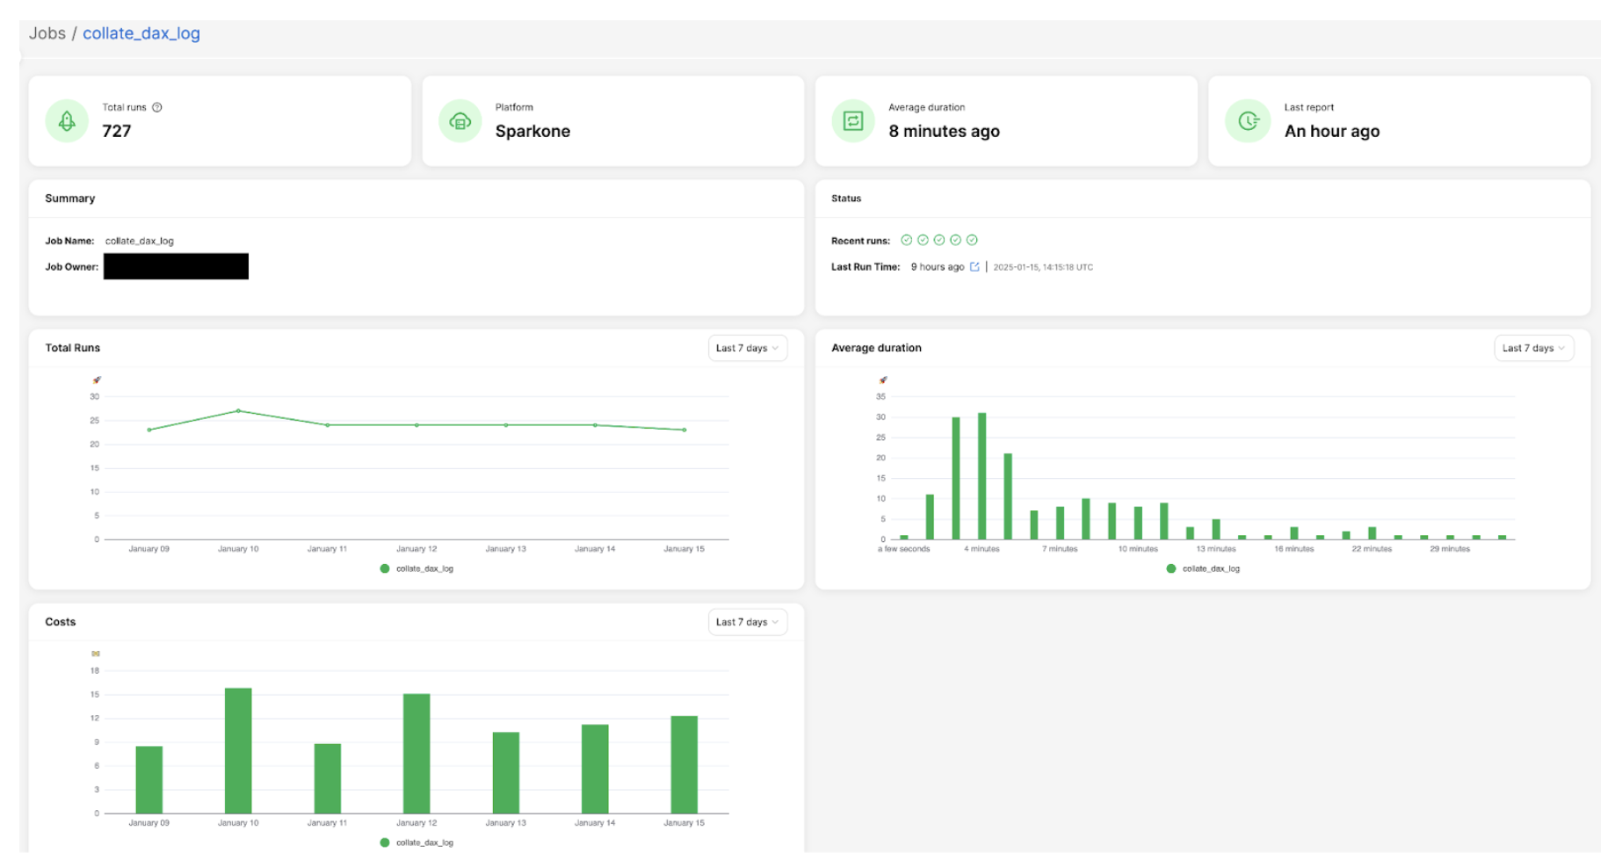Screen dimensions: 1615x868
Task: Open the collate_dax_log link in breadcrumb
Action: pos(141,33)
